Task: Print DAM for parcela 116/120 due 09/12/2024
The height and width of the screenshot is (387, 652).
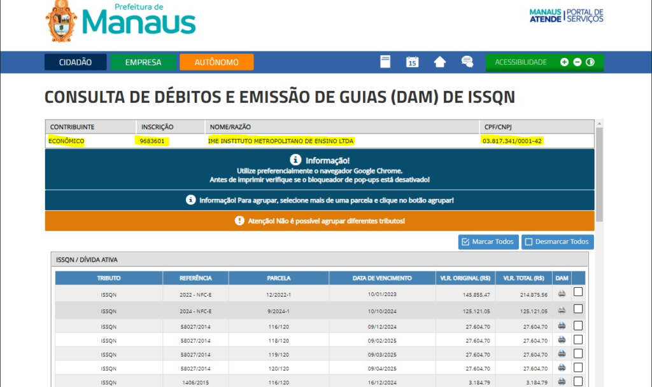Action: (562, 325)
